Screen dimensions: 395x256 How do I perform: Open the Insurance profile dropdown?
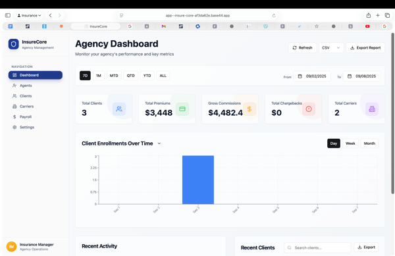coord(29,15)
